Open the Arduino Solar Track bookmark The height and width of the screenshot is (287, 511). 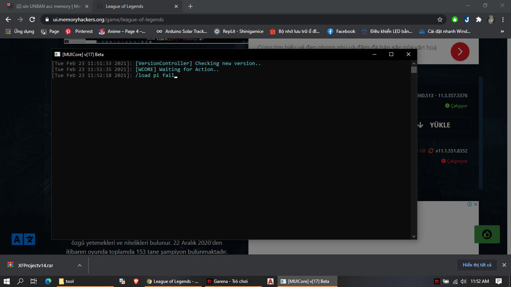pos(182,31)
